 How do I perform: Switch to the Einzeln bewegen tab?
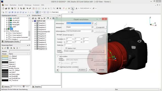68,35
